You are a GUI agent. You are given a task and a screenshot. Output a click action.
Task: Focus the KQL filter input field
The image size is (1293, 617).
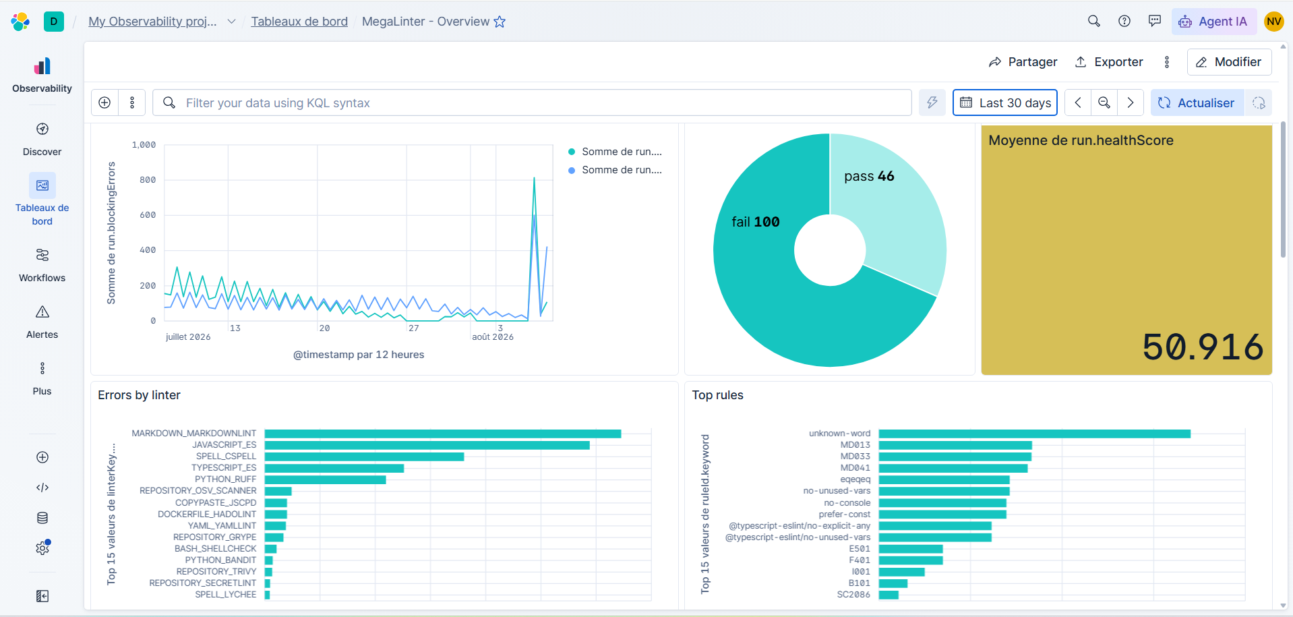(532, 102)
